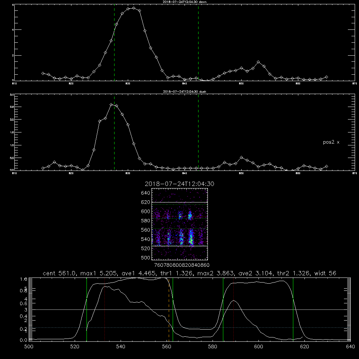Viewport: 359px width, 359px height.
Task: Click the heatmap title '2018-07-24T12:04:30'
Action: click(179, 184)
